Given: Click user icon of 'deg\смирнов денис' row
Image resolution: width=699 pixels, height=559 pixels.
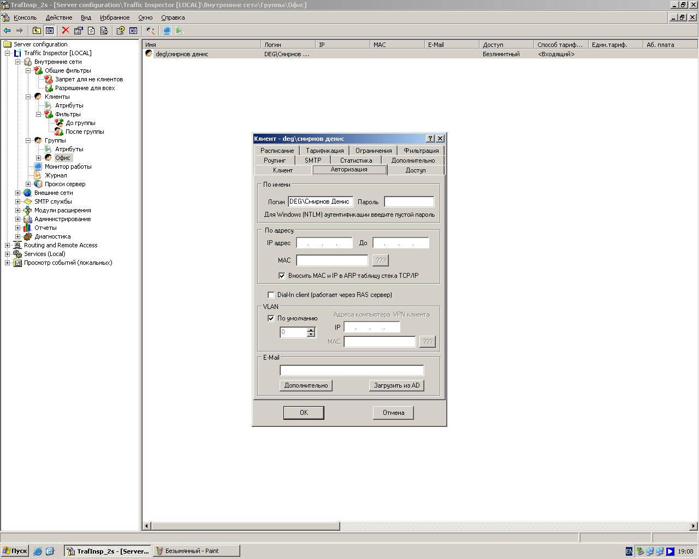Looking at the screenshot, I should pos(149,53).
